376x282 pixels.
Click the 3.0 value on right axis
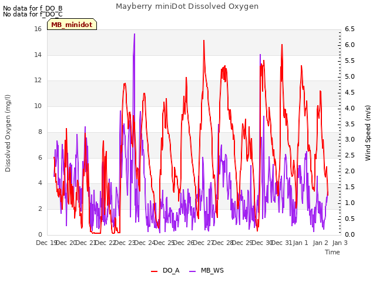(350, 140)
